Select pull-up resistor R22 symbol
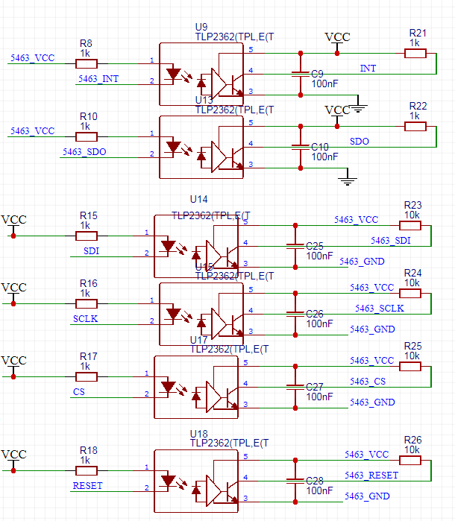The width and height of the screenshot is (455, 521). pos(415,126)
